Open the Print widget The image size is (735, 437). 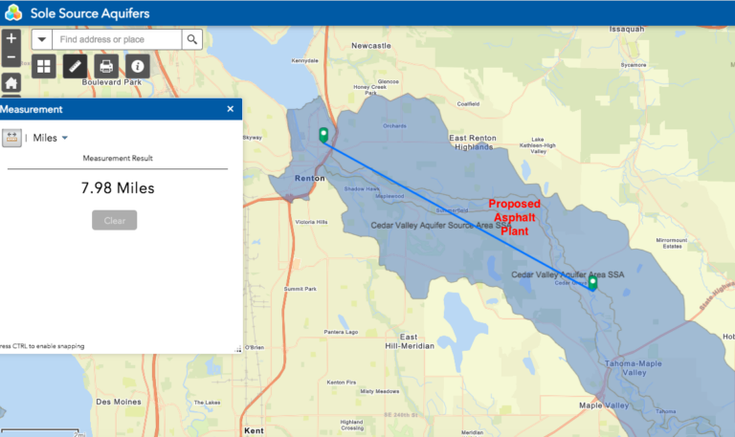tap(106, 66)
